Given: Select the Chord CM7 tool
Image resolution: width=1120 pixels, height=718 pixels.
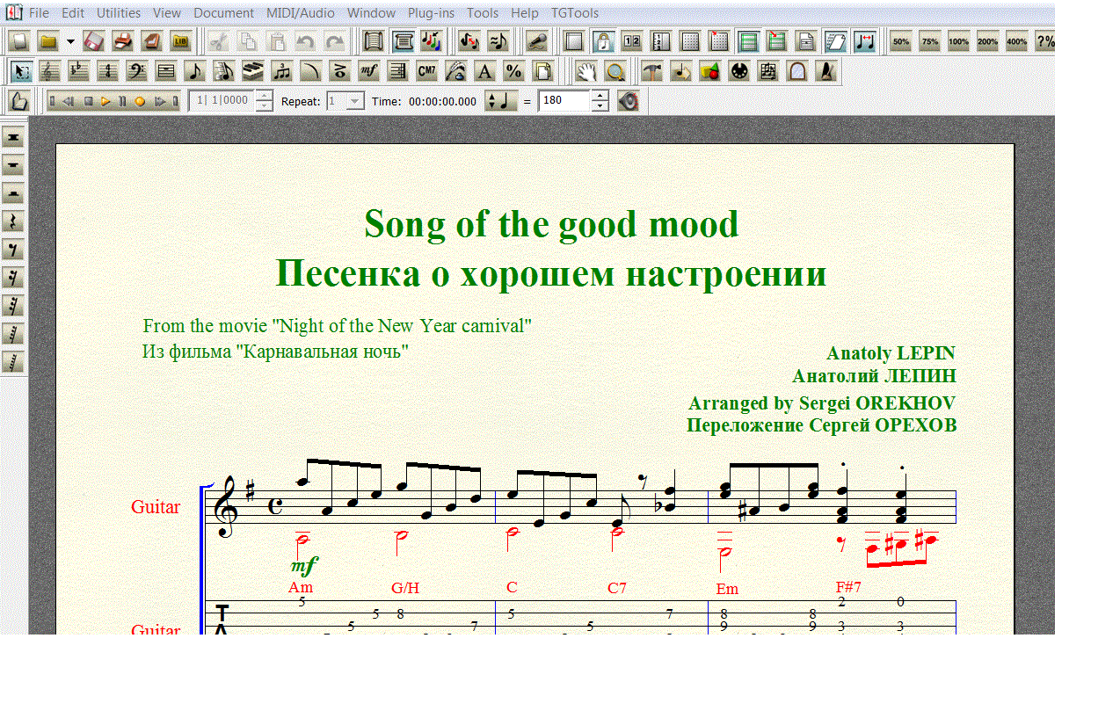Looking at the screenshot, I should coord(426,71).
